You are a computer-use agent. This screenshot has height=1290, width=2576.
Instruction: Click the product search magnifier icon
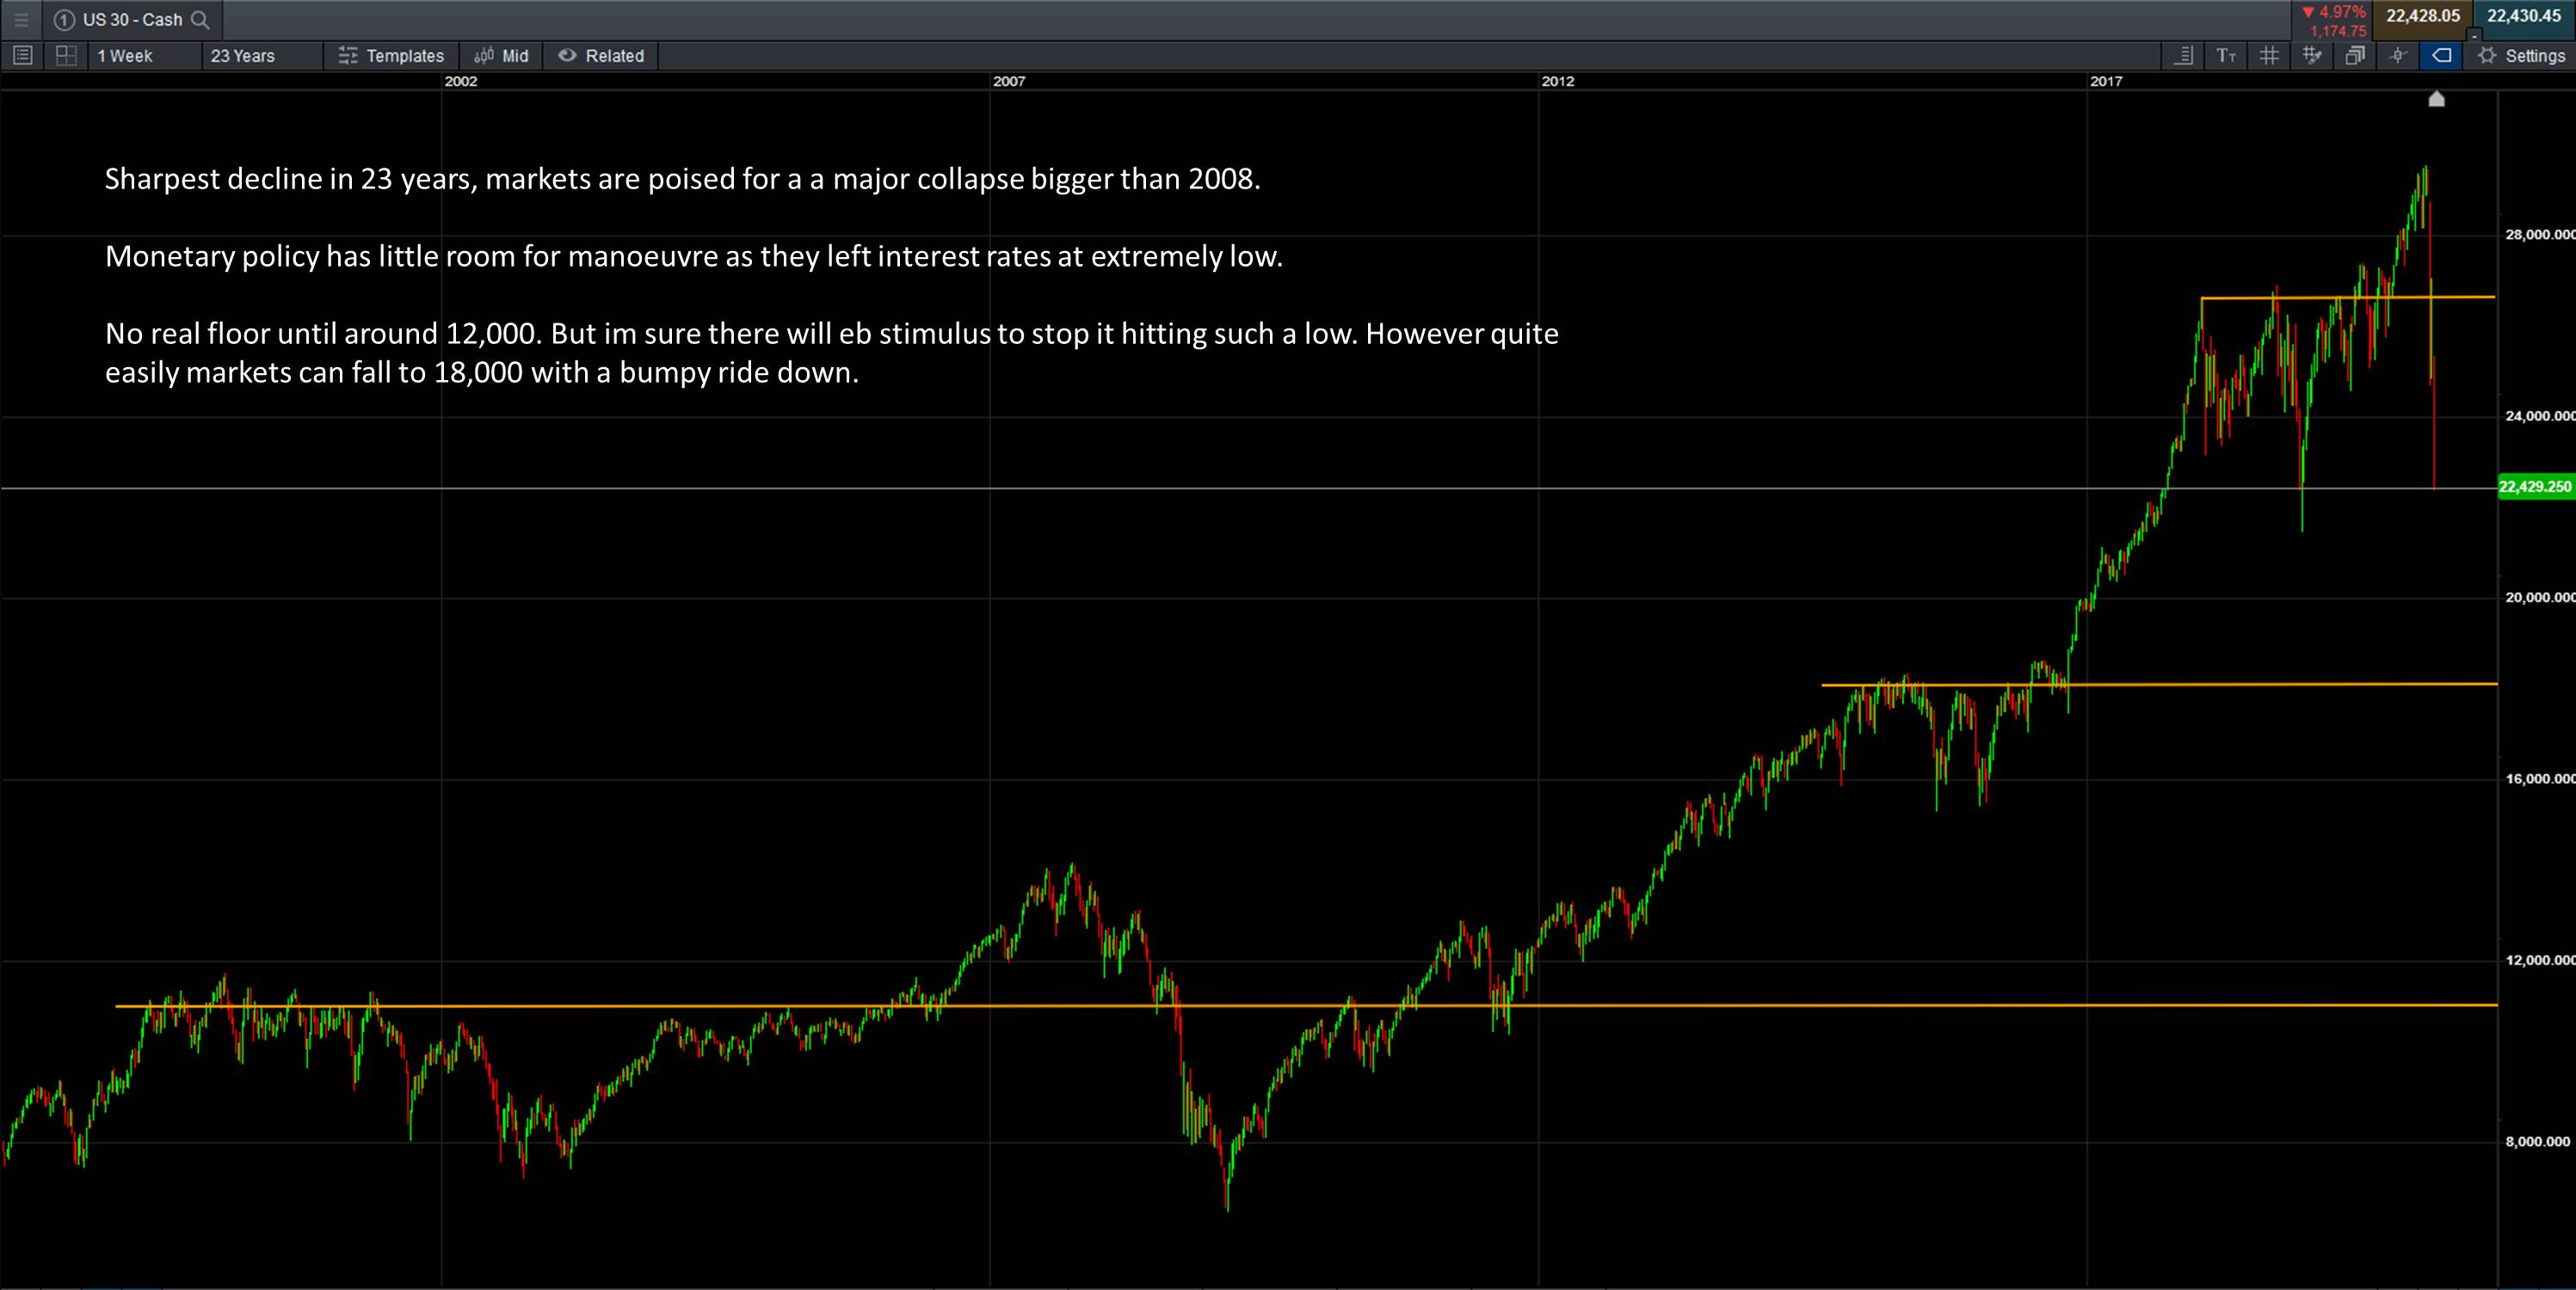click(x=200, y=19)
